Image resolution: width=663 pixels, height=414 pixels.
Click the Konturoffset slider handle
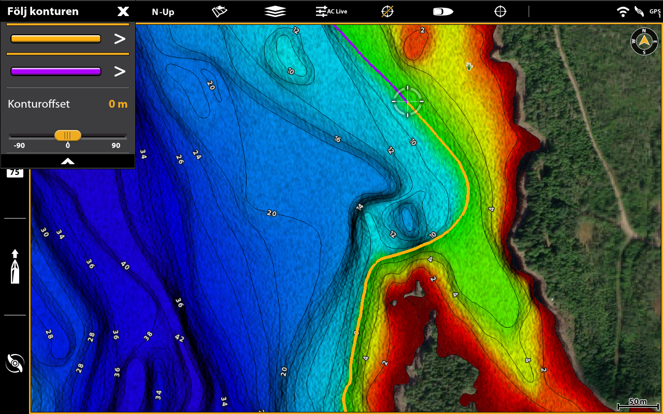[68, 136]
